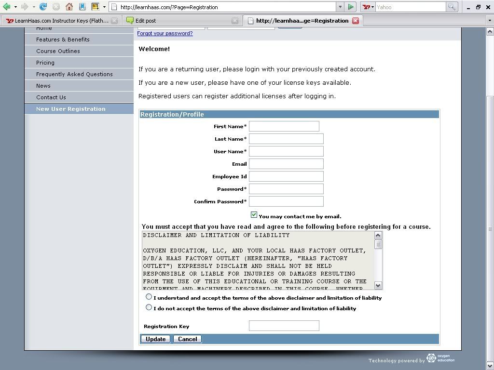Open the Back history dropdown arrow
Image resolution: width=494 pixels, height=370 pixels.
(x=15, y=7)
